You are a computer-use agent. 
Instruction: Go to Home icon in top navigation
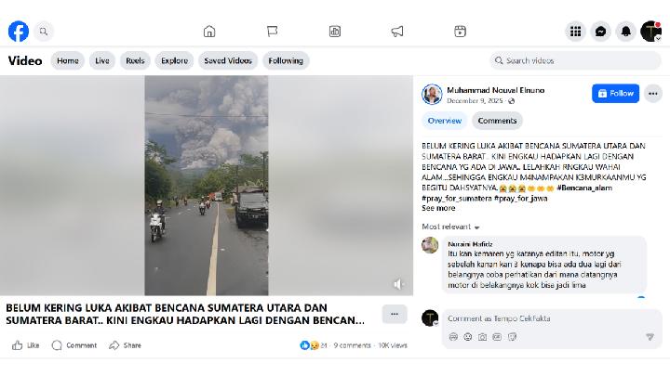pyautogui.click(x=209, y=32)
